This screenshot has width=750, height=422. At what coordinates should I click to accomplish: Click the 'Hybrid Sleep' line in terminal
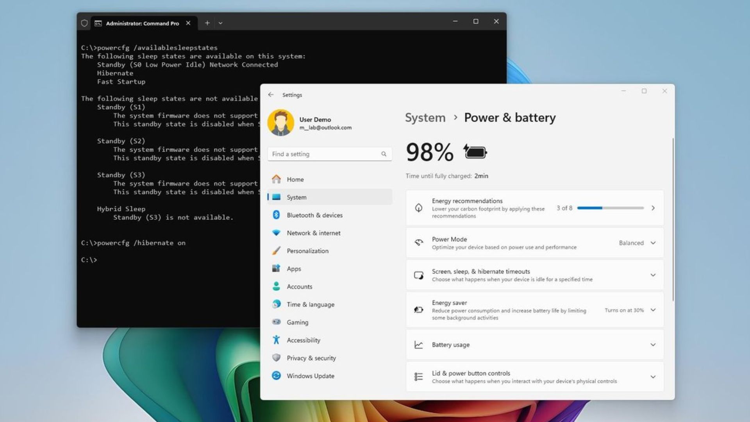click(121, 209)
